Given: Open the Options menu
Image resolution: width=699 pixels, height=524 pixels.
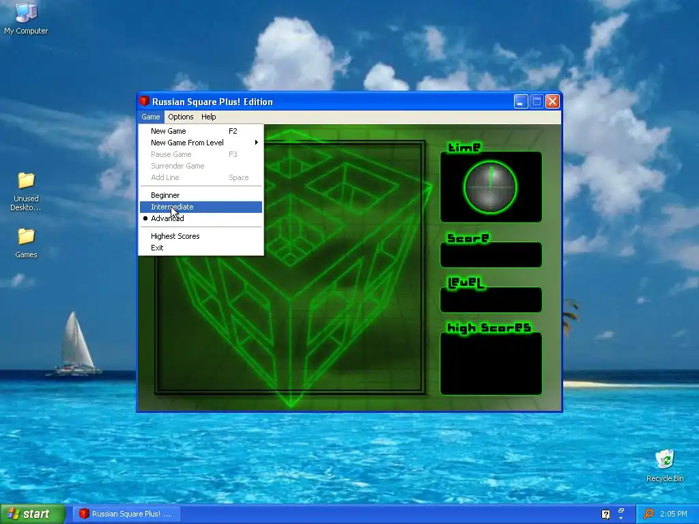Looking at the screenshot, I should coord(180,117).
